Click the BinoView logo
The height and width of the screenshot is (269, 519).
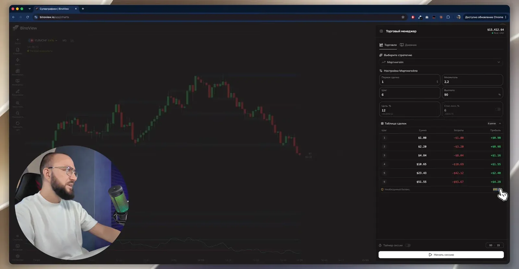tap(25, 28)
